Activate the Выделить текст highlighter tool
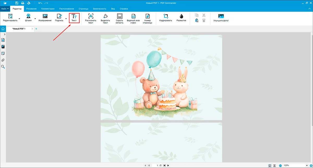Screen dimensions: 313x168 coord(105,18)
